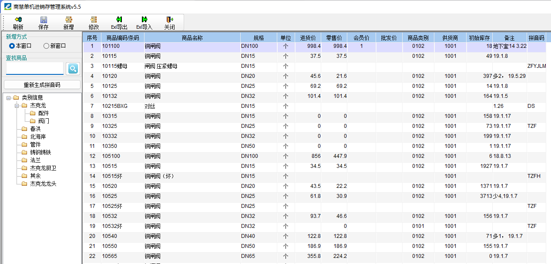The height and width of the screenshot is (264, 551).
Task: Click the 春洪 folder icon
Action: [24, 129]
